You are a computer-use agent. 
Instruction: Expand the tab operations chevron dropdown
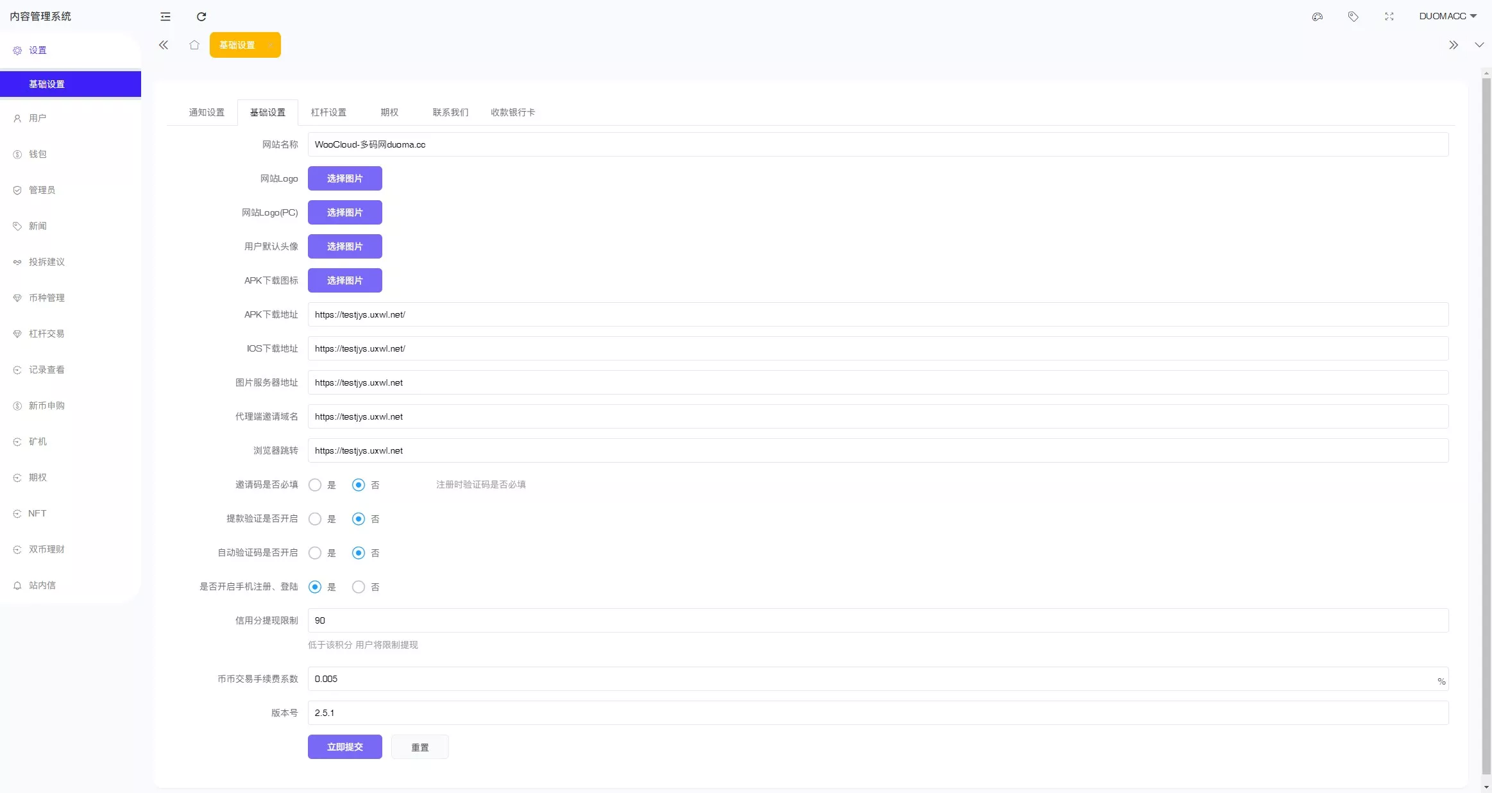(x=1479, y=45)
